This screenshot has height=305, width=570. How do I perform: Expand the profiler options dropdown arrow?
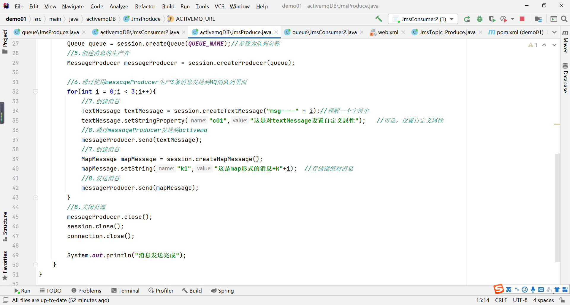(512, 19)
